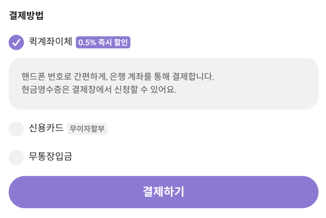326x218 pixels.
Task: Click the 신용카드 label text
Action: [x=46, y=128]
